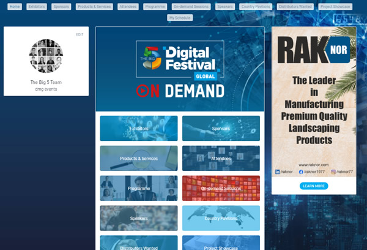Go to Distributors Wanted nav tab

pos(295,7)
